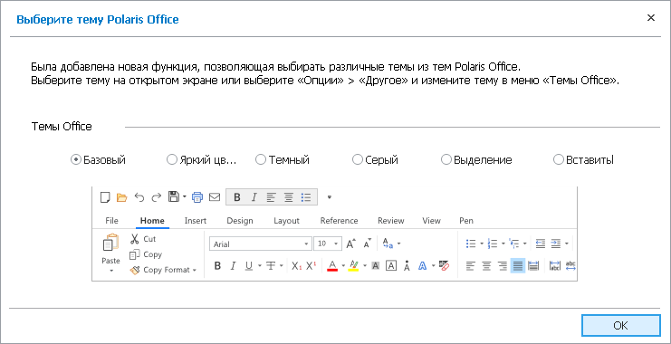This screenshot has height=344, width=671.
Task: Click the Print icon in preview toolbar
Action: pos(197,197)
